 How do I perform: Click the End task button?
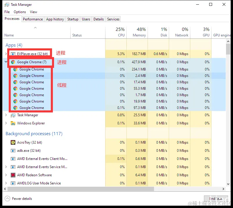(x=216, y=199)
